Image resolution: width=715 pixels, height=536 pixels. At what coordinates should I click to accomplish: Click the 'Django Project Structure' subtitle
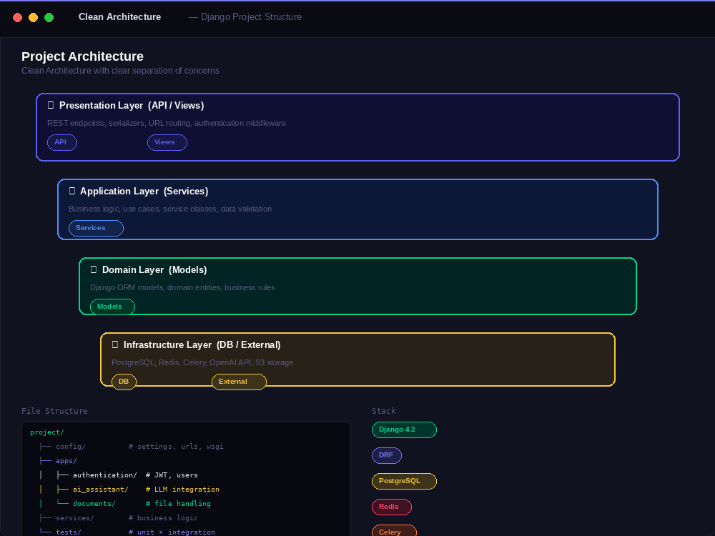coord(251,17)
